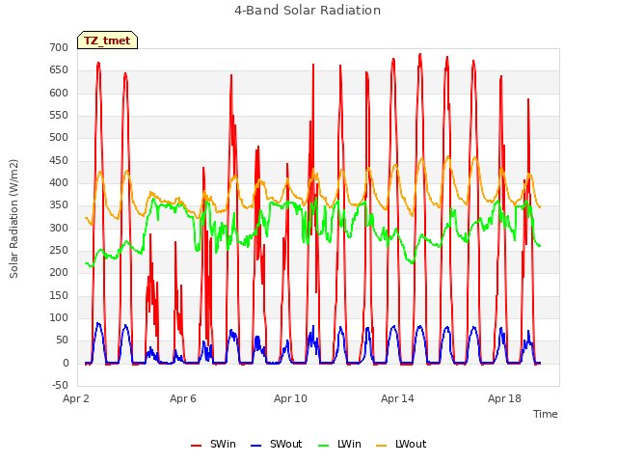617x463 pixels.
Task: Click the orange LWout legend swatch
Action: (382, 446)
